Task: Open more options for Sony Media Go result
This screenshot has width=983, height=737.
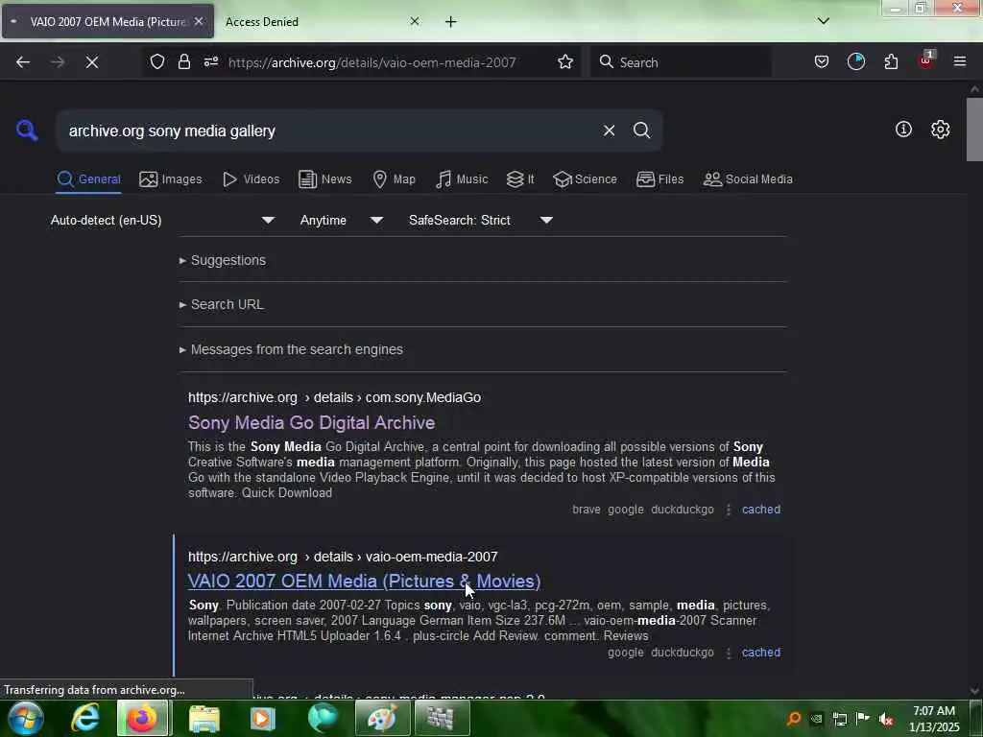Action: pos(729,510)
